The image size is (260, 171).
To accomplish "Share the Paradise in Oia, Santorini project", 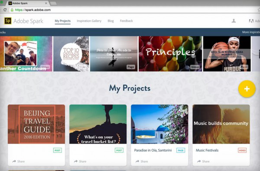I will (x=142, y=161).
